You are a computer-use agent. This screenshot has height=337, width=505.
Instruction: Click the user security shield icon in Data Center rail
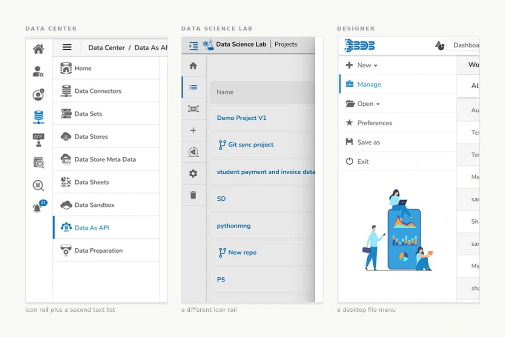click(38, 94)
